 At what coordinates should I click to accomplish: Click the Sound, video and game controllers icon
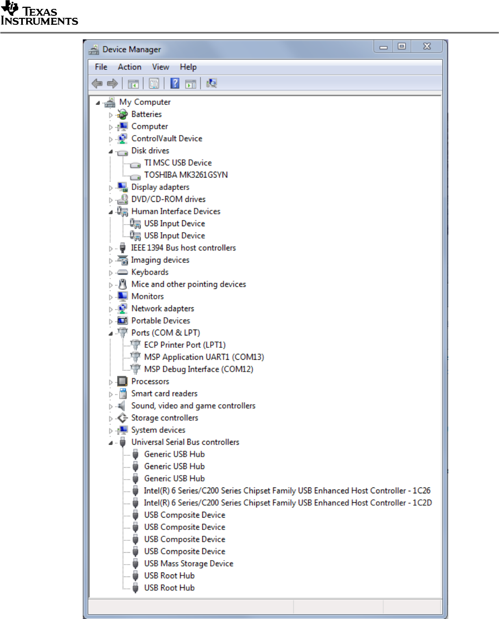[x=122, y=406]
